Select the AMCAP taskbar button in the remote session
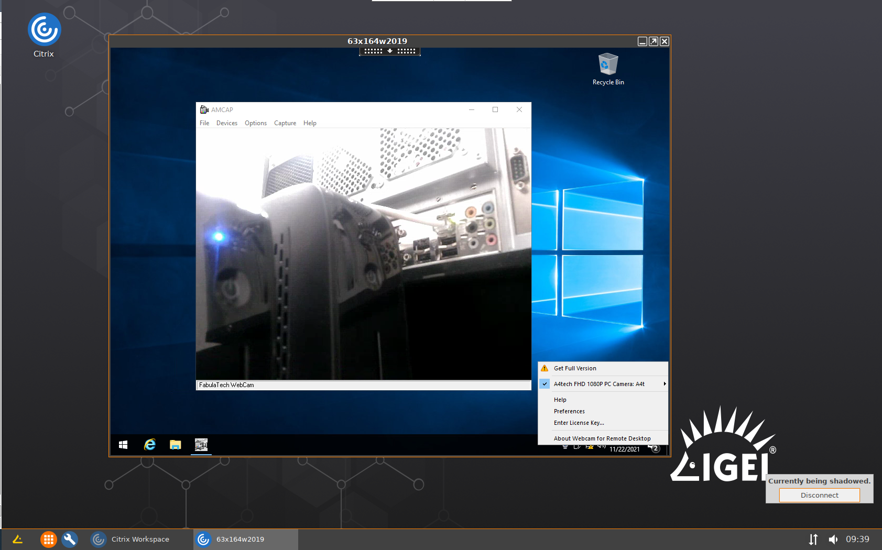This screenshot has height=550, width=882. coord(201,445)
